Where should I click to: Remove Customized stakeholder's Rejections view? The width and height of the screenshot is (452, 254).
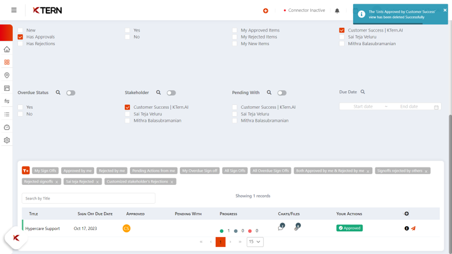172,182
